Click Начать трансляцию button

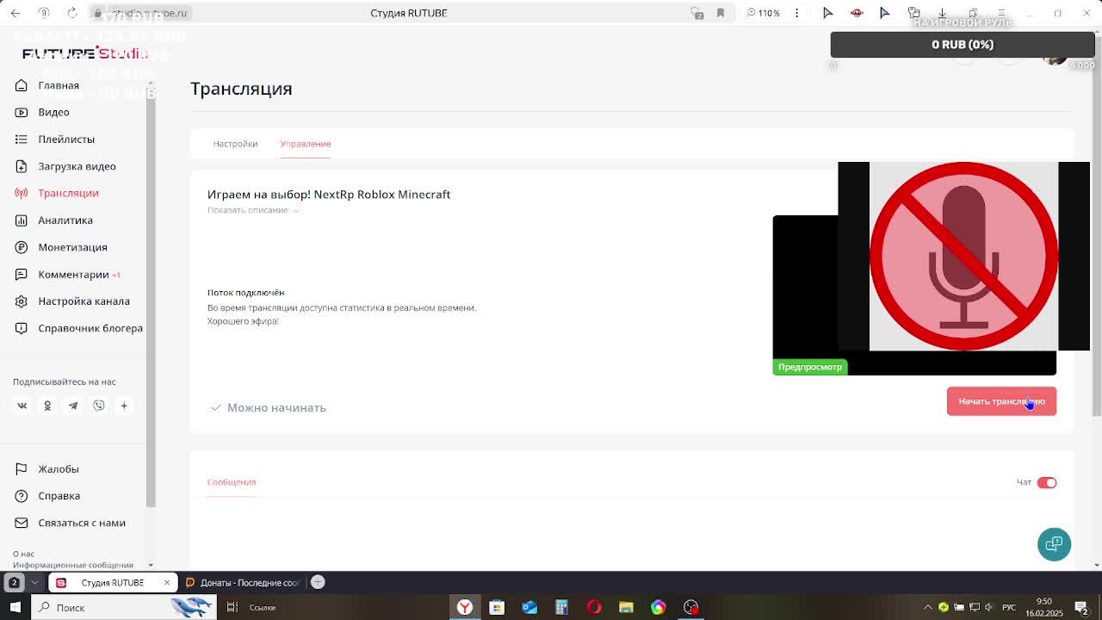(1001, 401)
